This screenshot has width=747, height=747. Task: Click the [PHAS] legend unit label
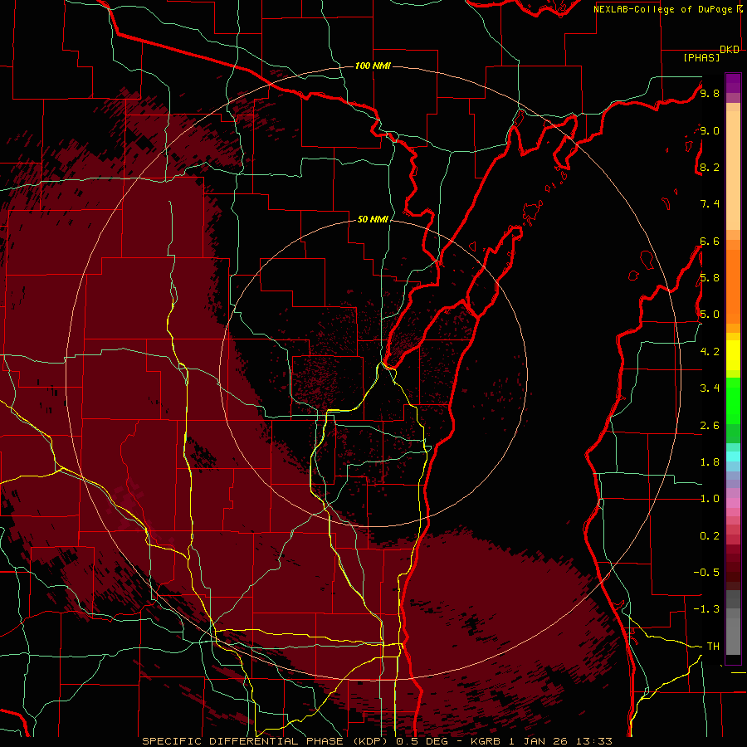coord(701,57)
